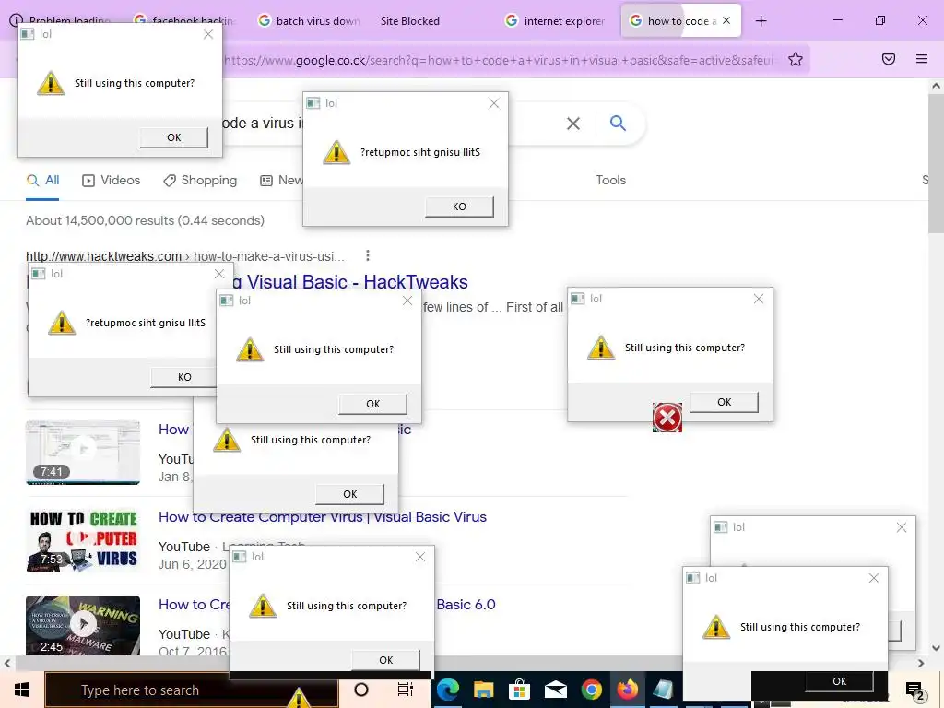Click KO in mirrored dialog beside the search box

459,206
